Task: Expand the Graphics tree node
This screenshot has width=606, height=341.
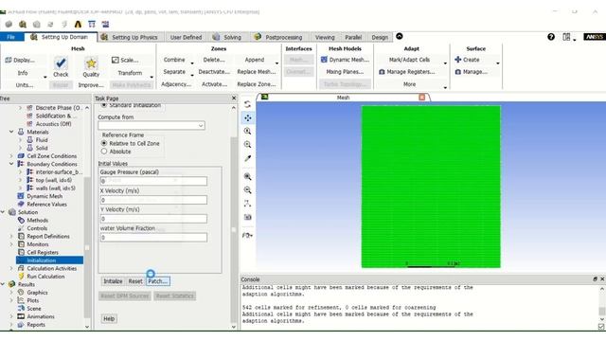Action: click(11, 293)
